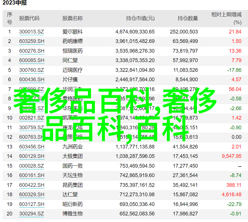Follow the 600422.SH stock link
248x222 pixels.
click(32, 185)
